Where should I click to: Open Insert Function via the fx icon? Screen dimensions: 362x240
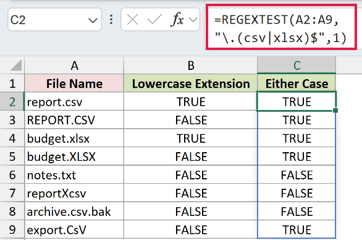click(x=177, y=19)
